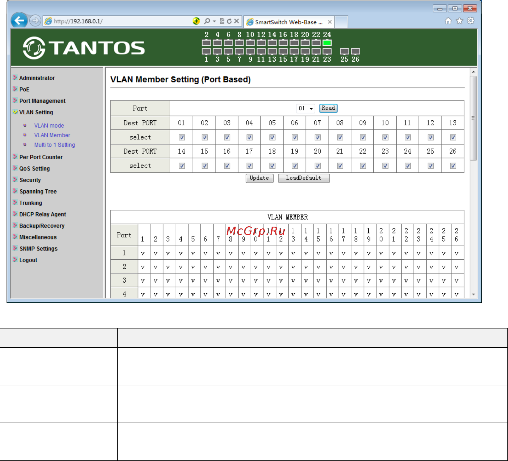Click the compatibility view icon in address bar
Screen dimensions: 508x461
pyautogui.click(x=222, y=21)
